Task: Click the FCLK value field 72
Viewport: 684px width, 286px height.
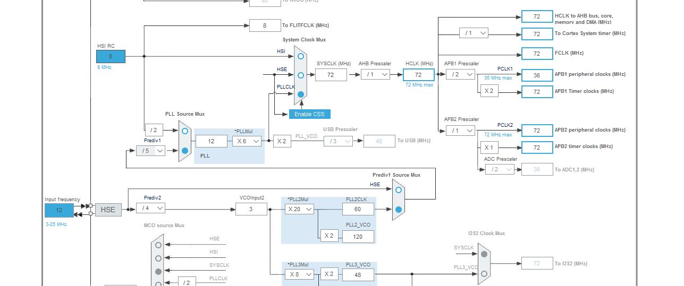Action: tap(537, 54)
